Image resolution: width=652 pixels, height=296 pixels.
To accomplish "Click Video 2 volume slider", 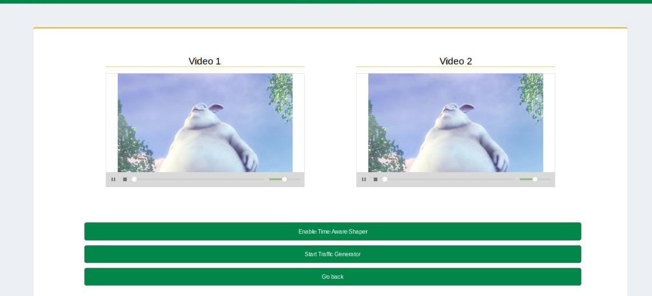I will [535, 179].
